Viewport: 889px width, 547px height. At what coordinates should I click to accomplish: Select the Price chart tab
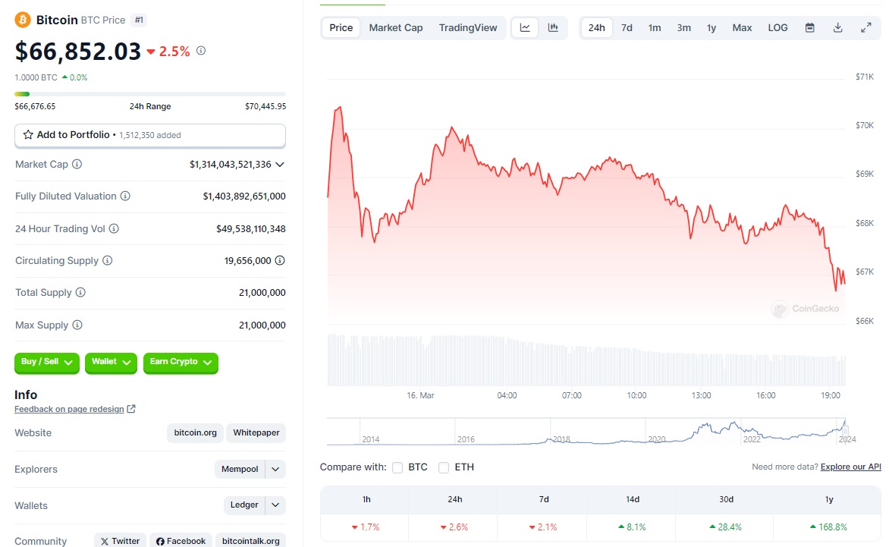[x=341, y=28]
